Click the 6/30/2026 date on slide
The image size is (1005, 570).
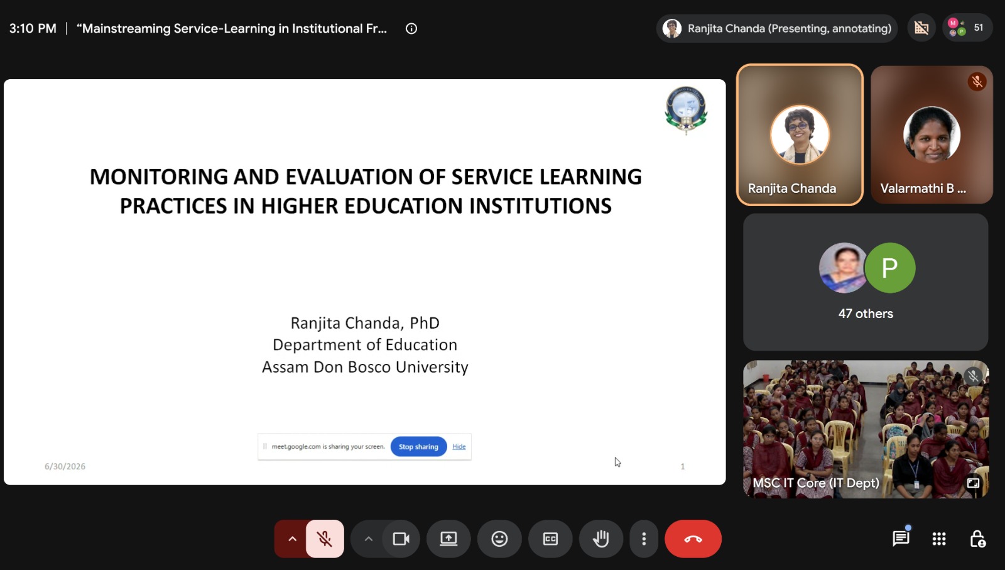tap(65, 466)
